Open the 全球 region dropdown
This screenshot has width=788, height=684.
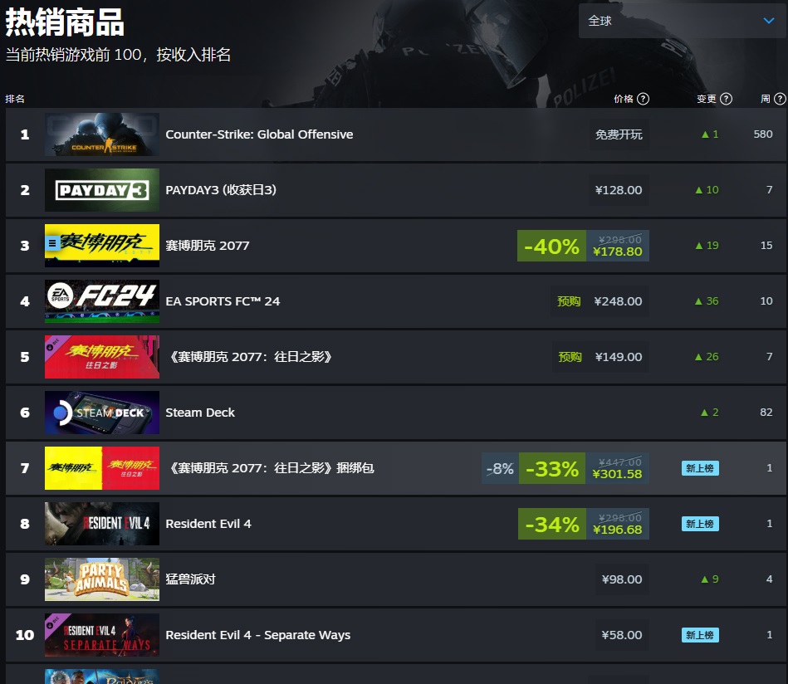pyautogui.click(x=683, y=21)
